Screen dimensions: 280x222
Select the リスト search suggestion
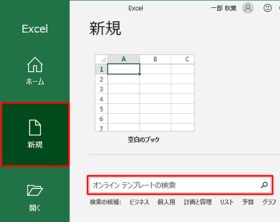[227, 202]
